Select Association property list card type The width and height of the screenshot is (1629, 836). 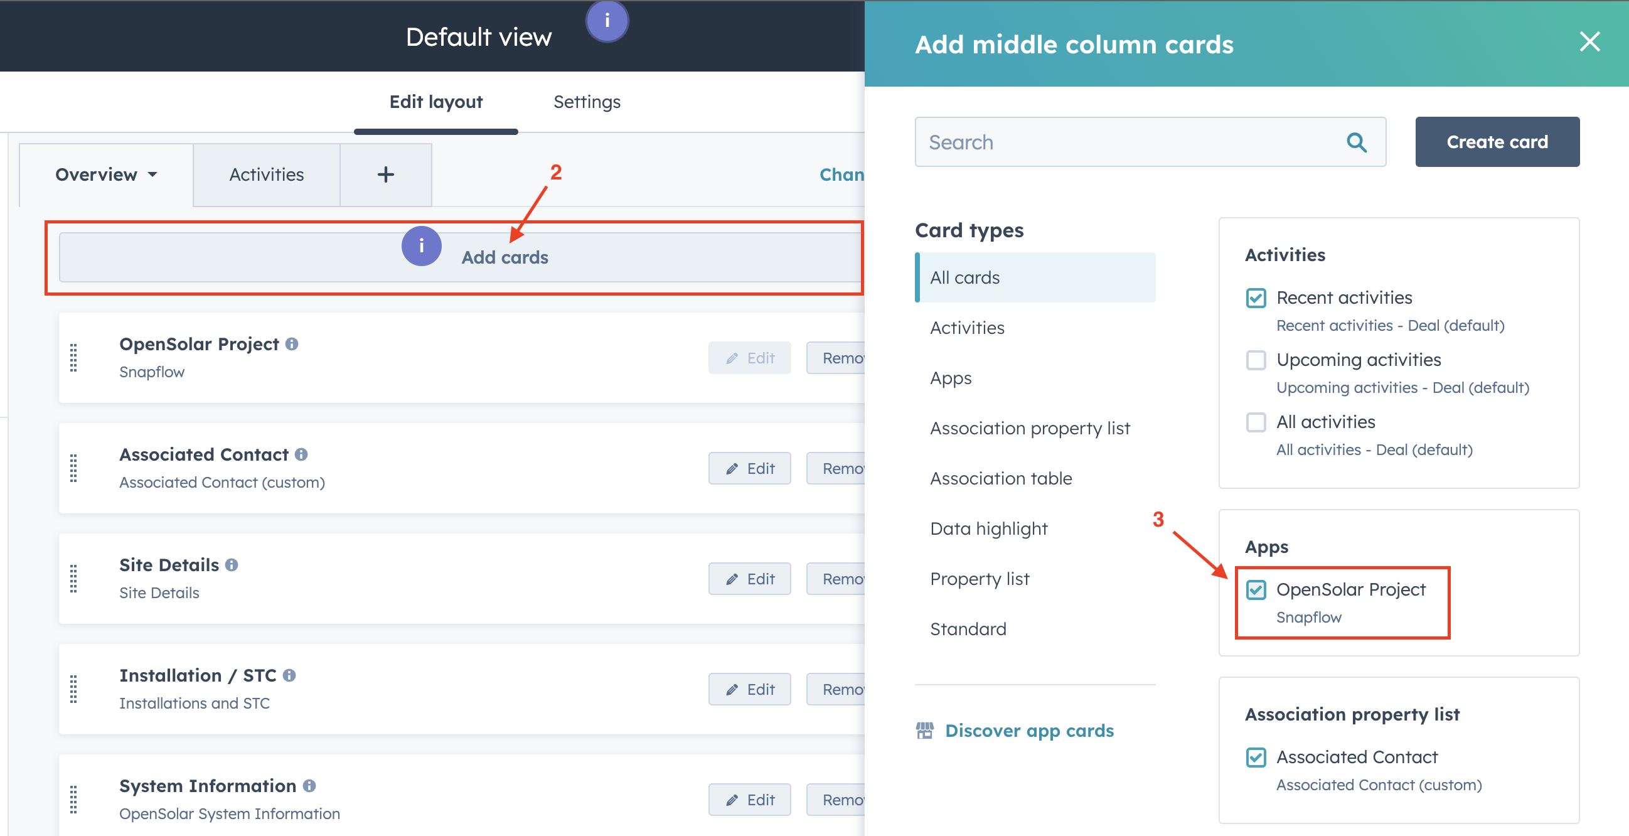click(x=1030, y=428)
